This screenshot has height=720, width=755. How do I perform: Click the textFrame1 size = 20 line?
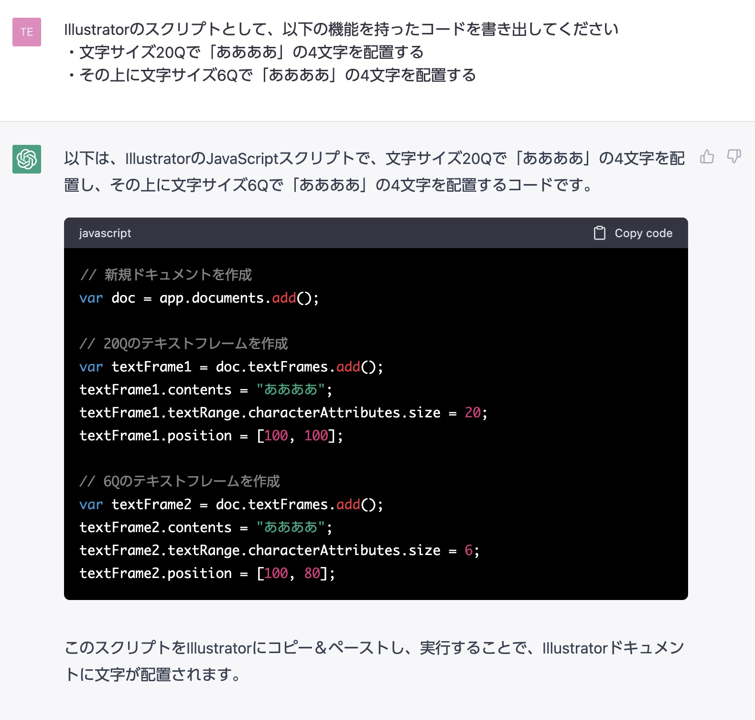pos(283,413)
